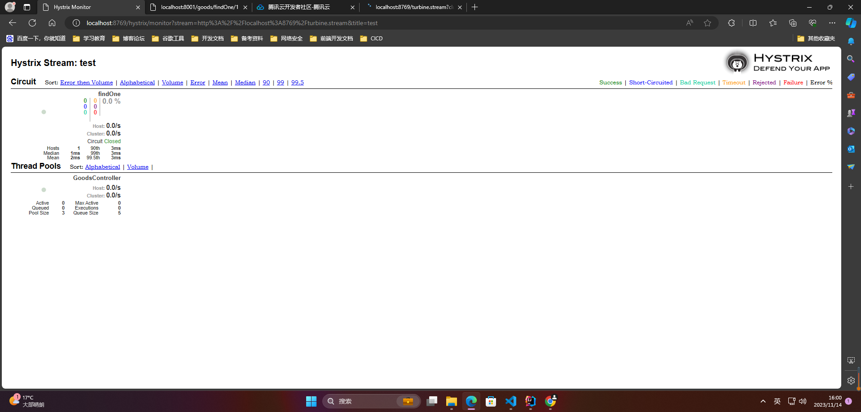This screenshot has height=412, width=861.
Task: Open the Copilot sidebar
Action: point(851,23)
